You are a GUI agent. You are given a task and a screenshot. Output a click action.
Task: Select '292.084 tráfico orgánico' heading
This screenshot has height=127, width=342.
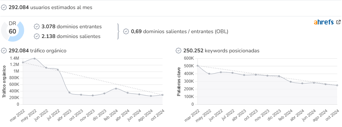pyautogui.click(x=37, y=51)
